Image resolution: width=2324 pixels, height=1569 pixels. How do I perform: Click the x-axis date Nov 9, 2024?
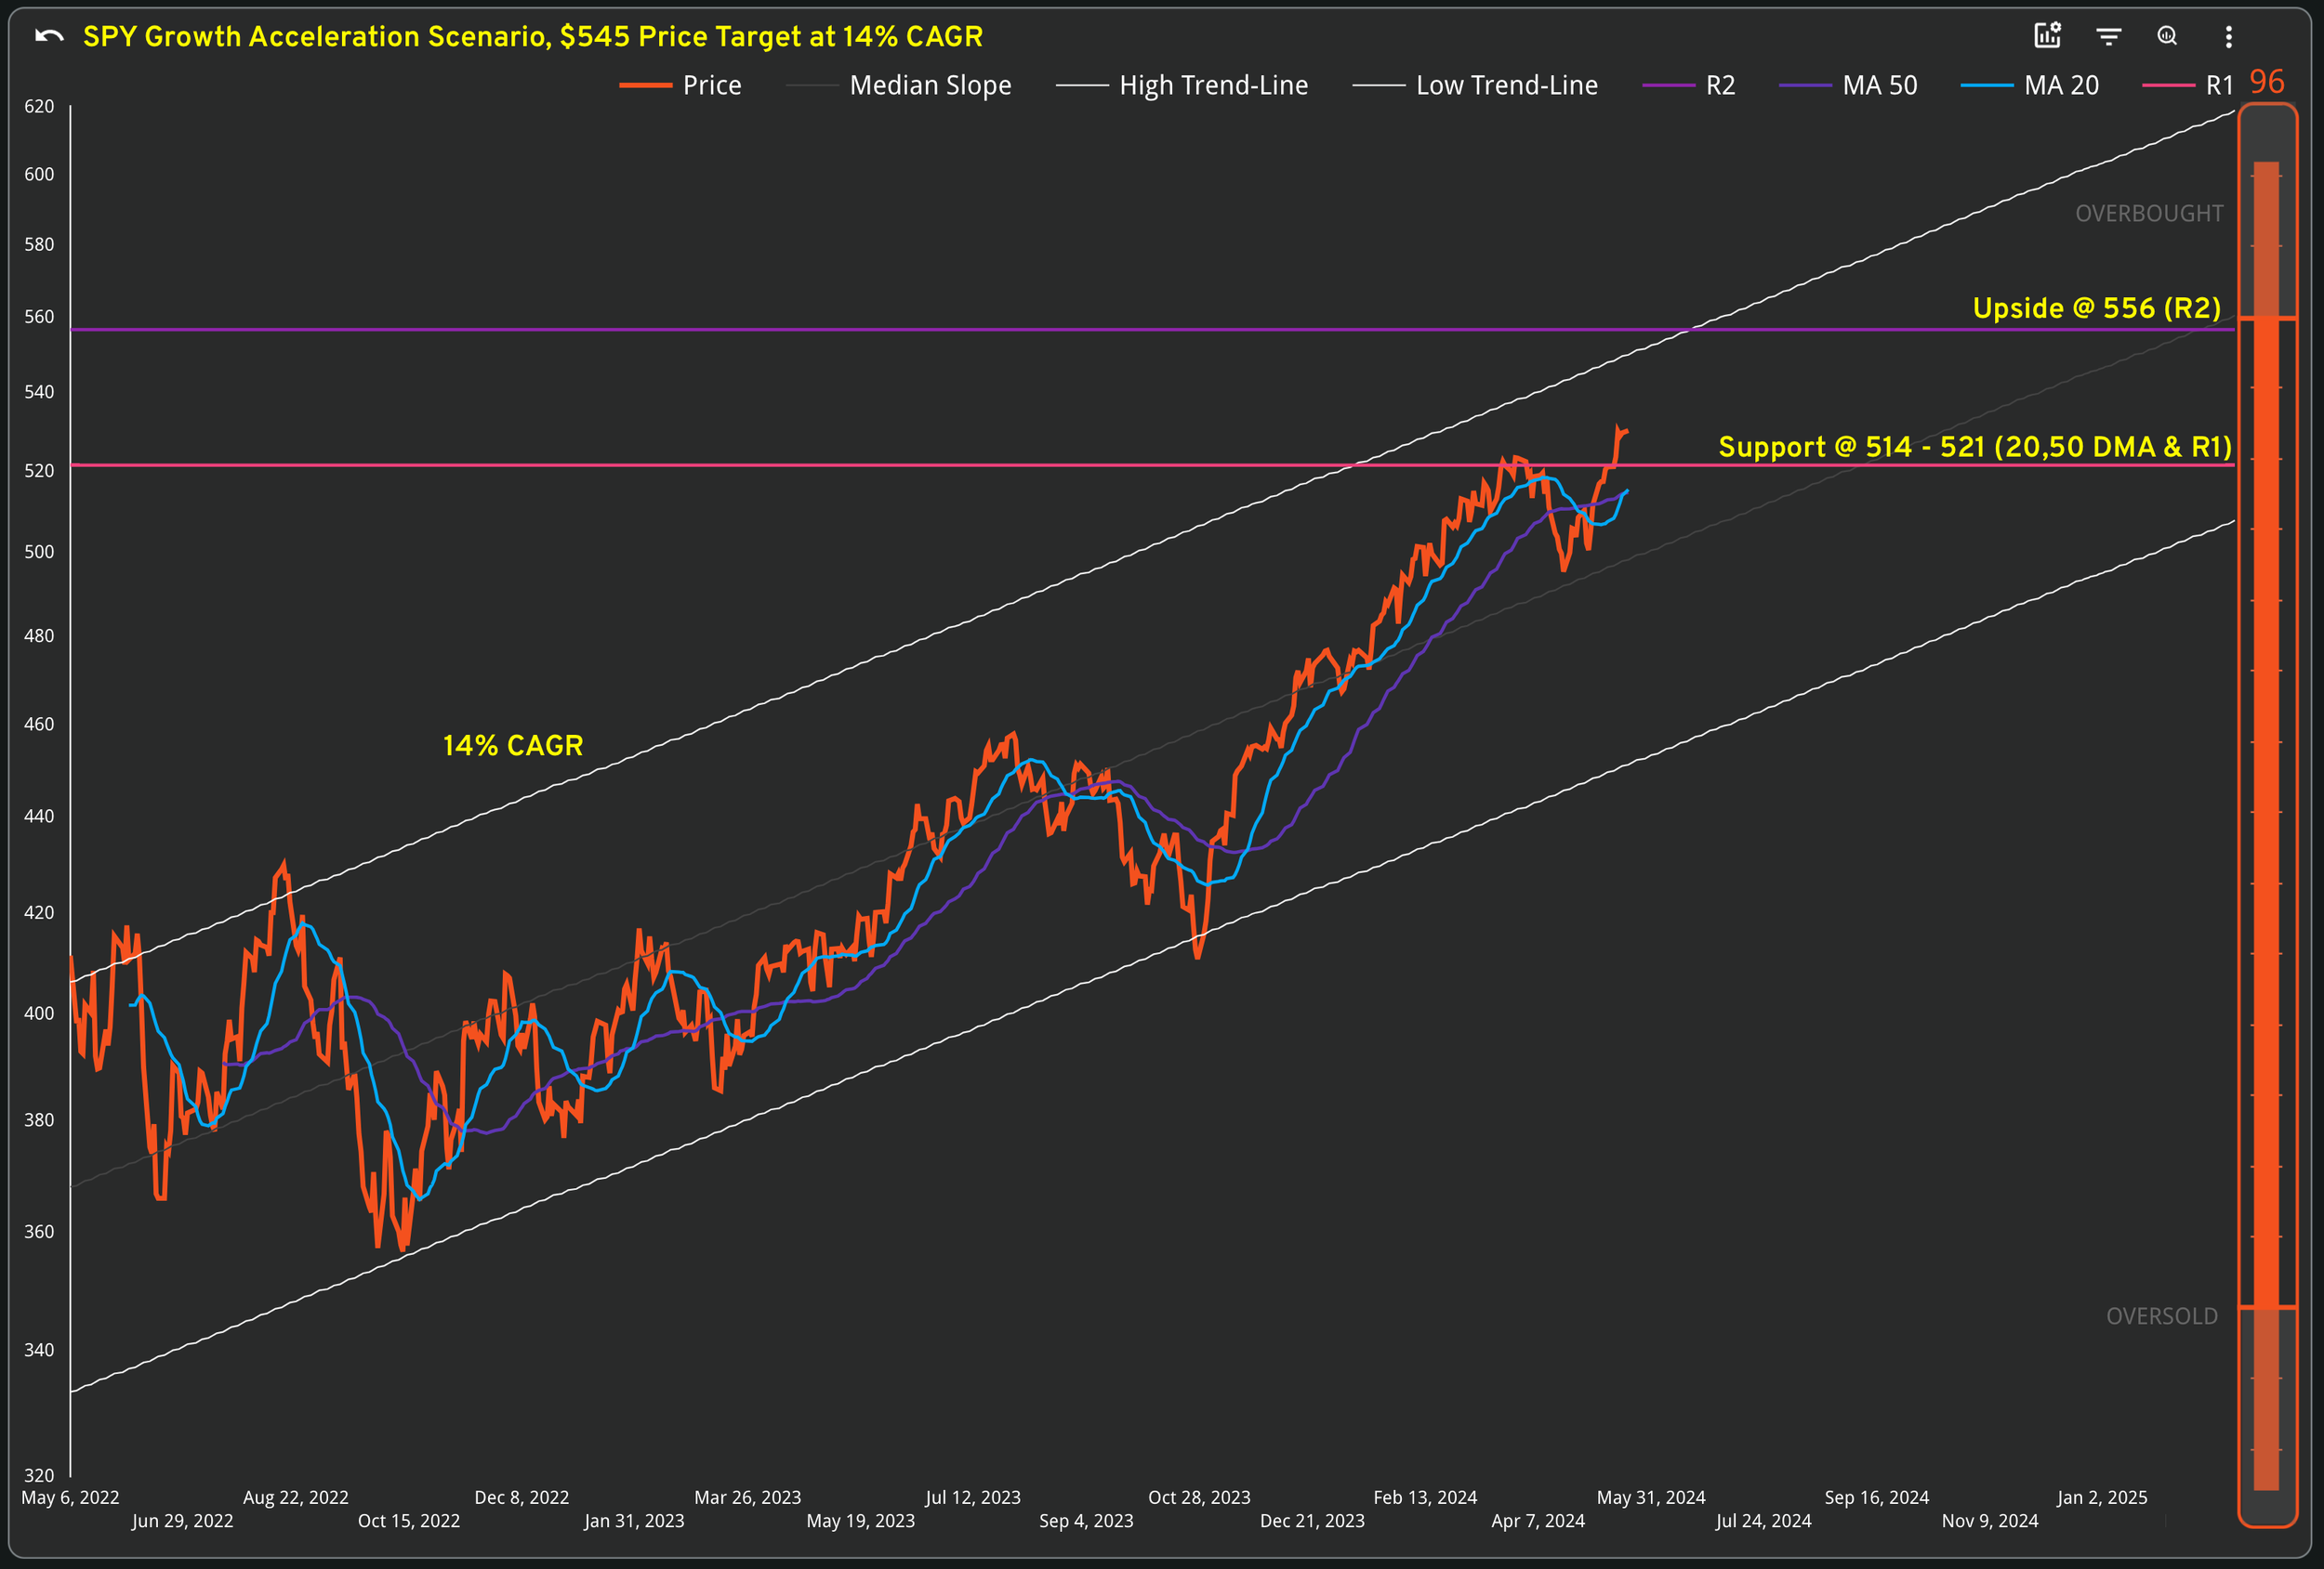(1990, 1521)
